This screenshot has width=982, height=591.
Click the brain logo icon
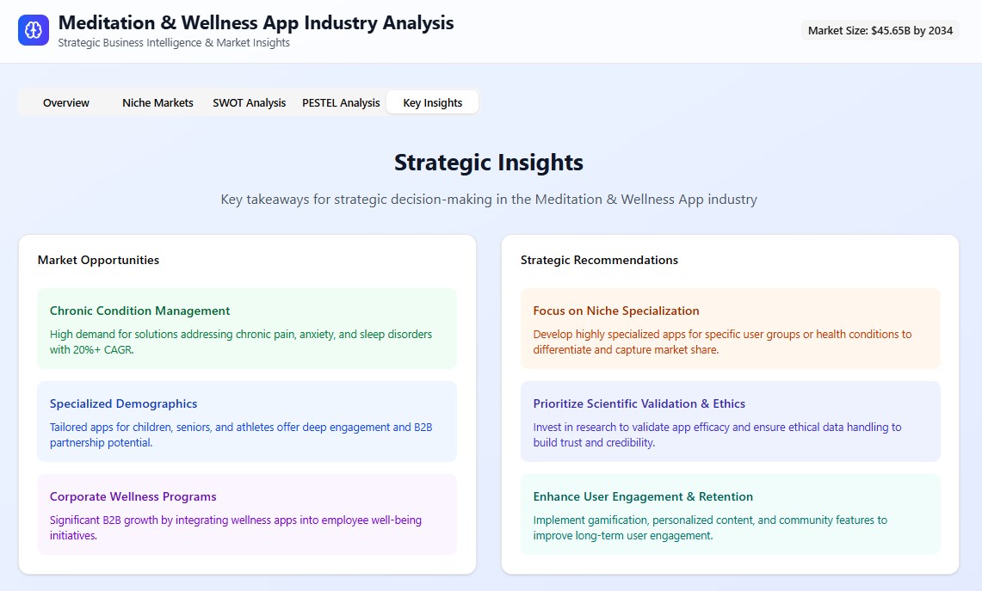pos(34,30)
